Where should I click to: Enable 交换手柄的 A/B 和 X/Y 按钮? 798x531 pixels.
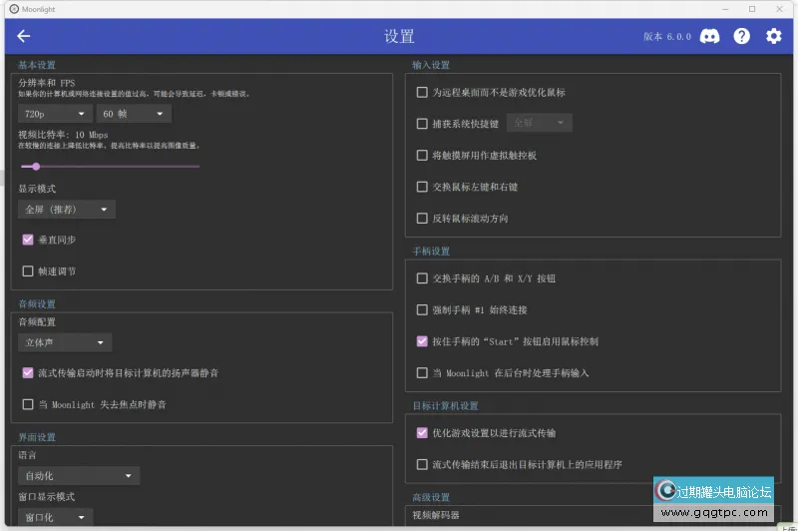pos(422,278)
